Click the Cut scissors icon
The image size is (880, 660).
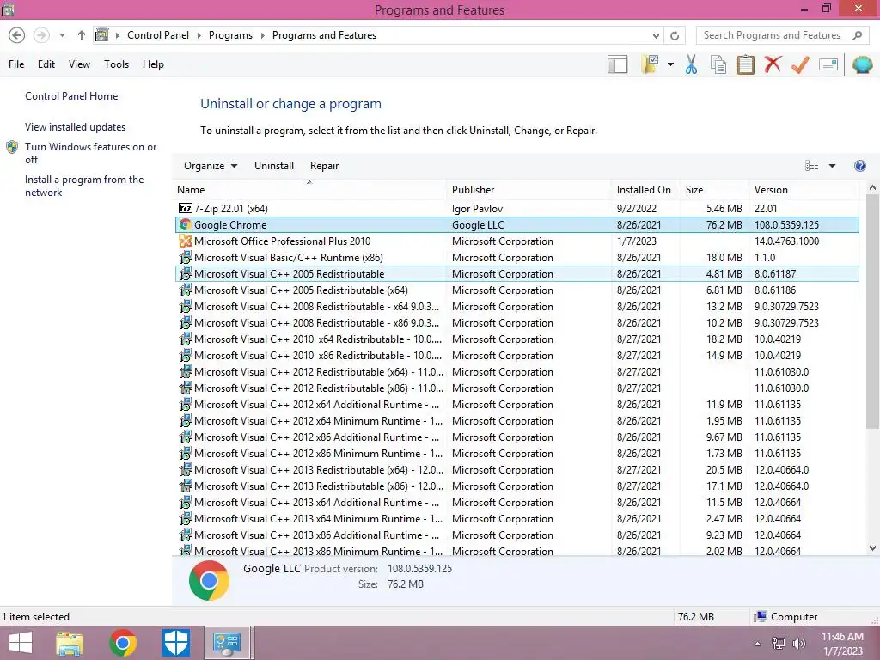[x=691, y=64]
